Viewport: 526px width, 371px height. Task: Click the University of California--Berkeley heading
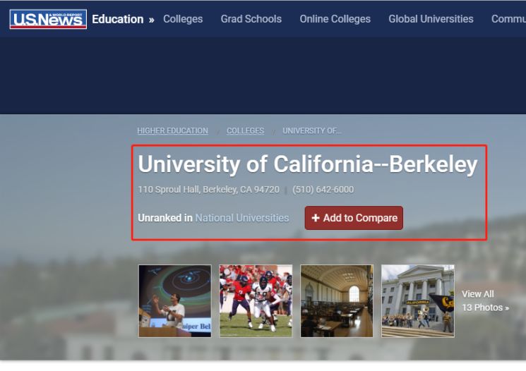(308, 164)
